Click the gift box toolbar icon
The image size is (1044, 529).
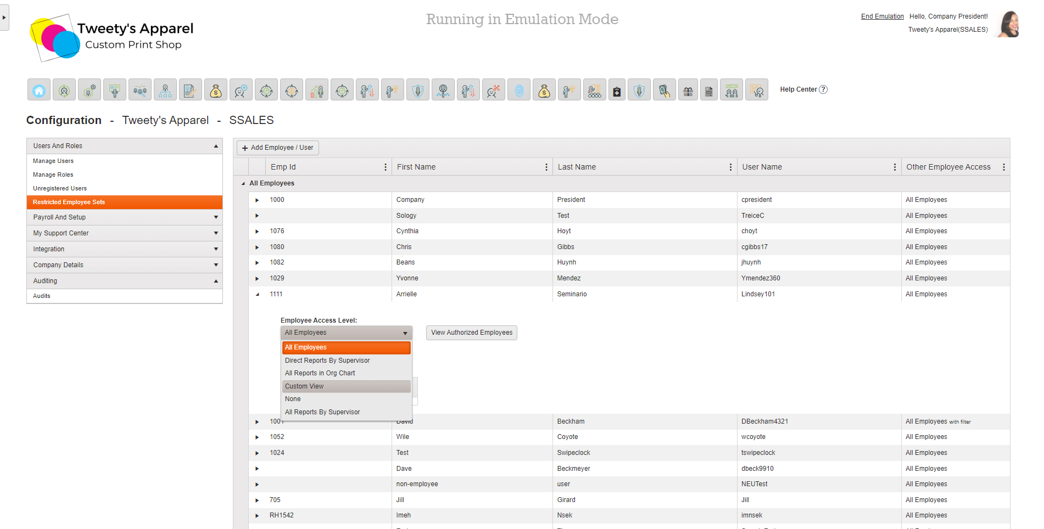point(688,90)
